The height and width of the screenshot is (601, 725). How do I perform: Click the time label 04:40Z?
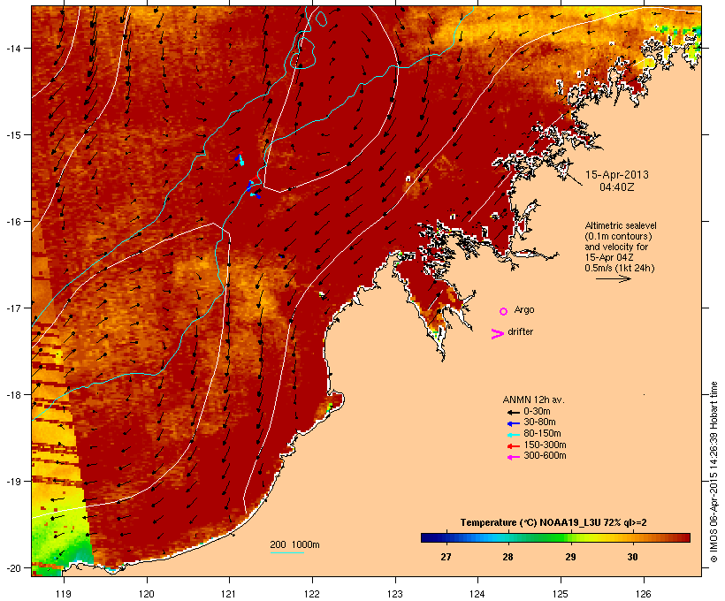click(617, 187)
